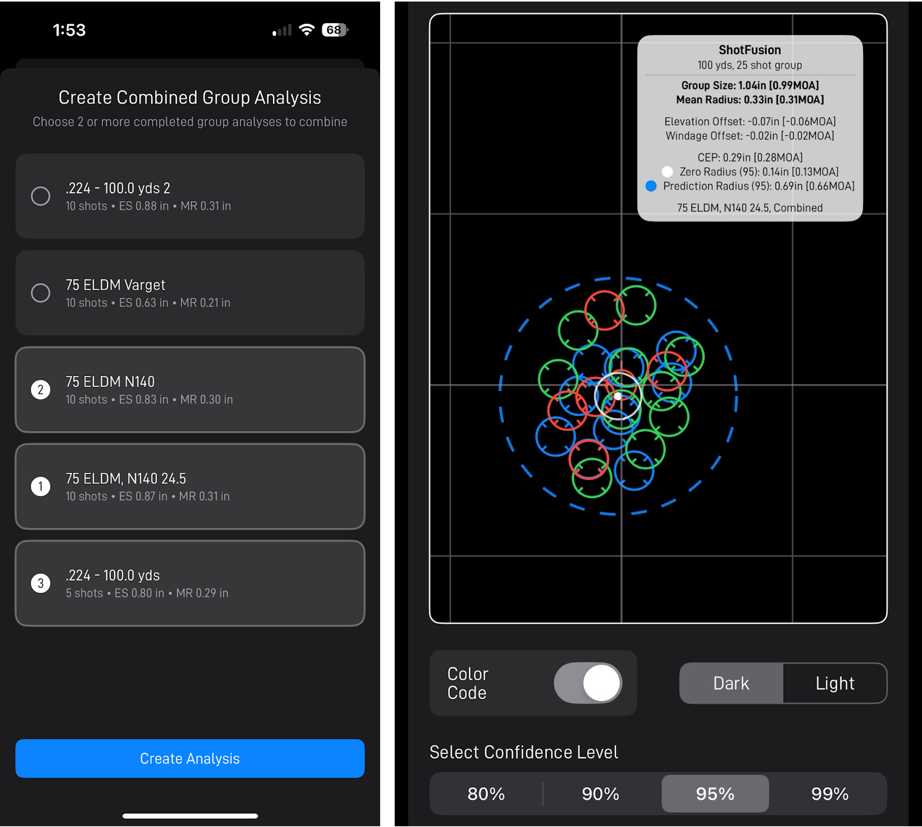Deselect numbered badge 3 for .224 - 100.0 yds
Screen dimensions: 922x827
click(x=41, y=583)
